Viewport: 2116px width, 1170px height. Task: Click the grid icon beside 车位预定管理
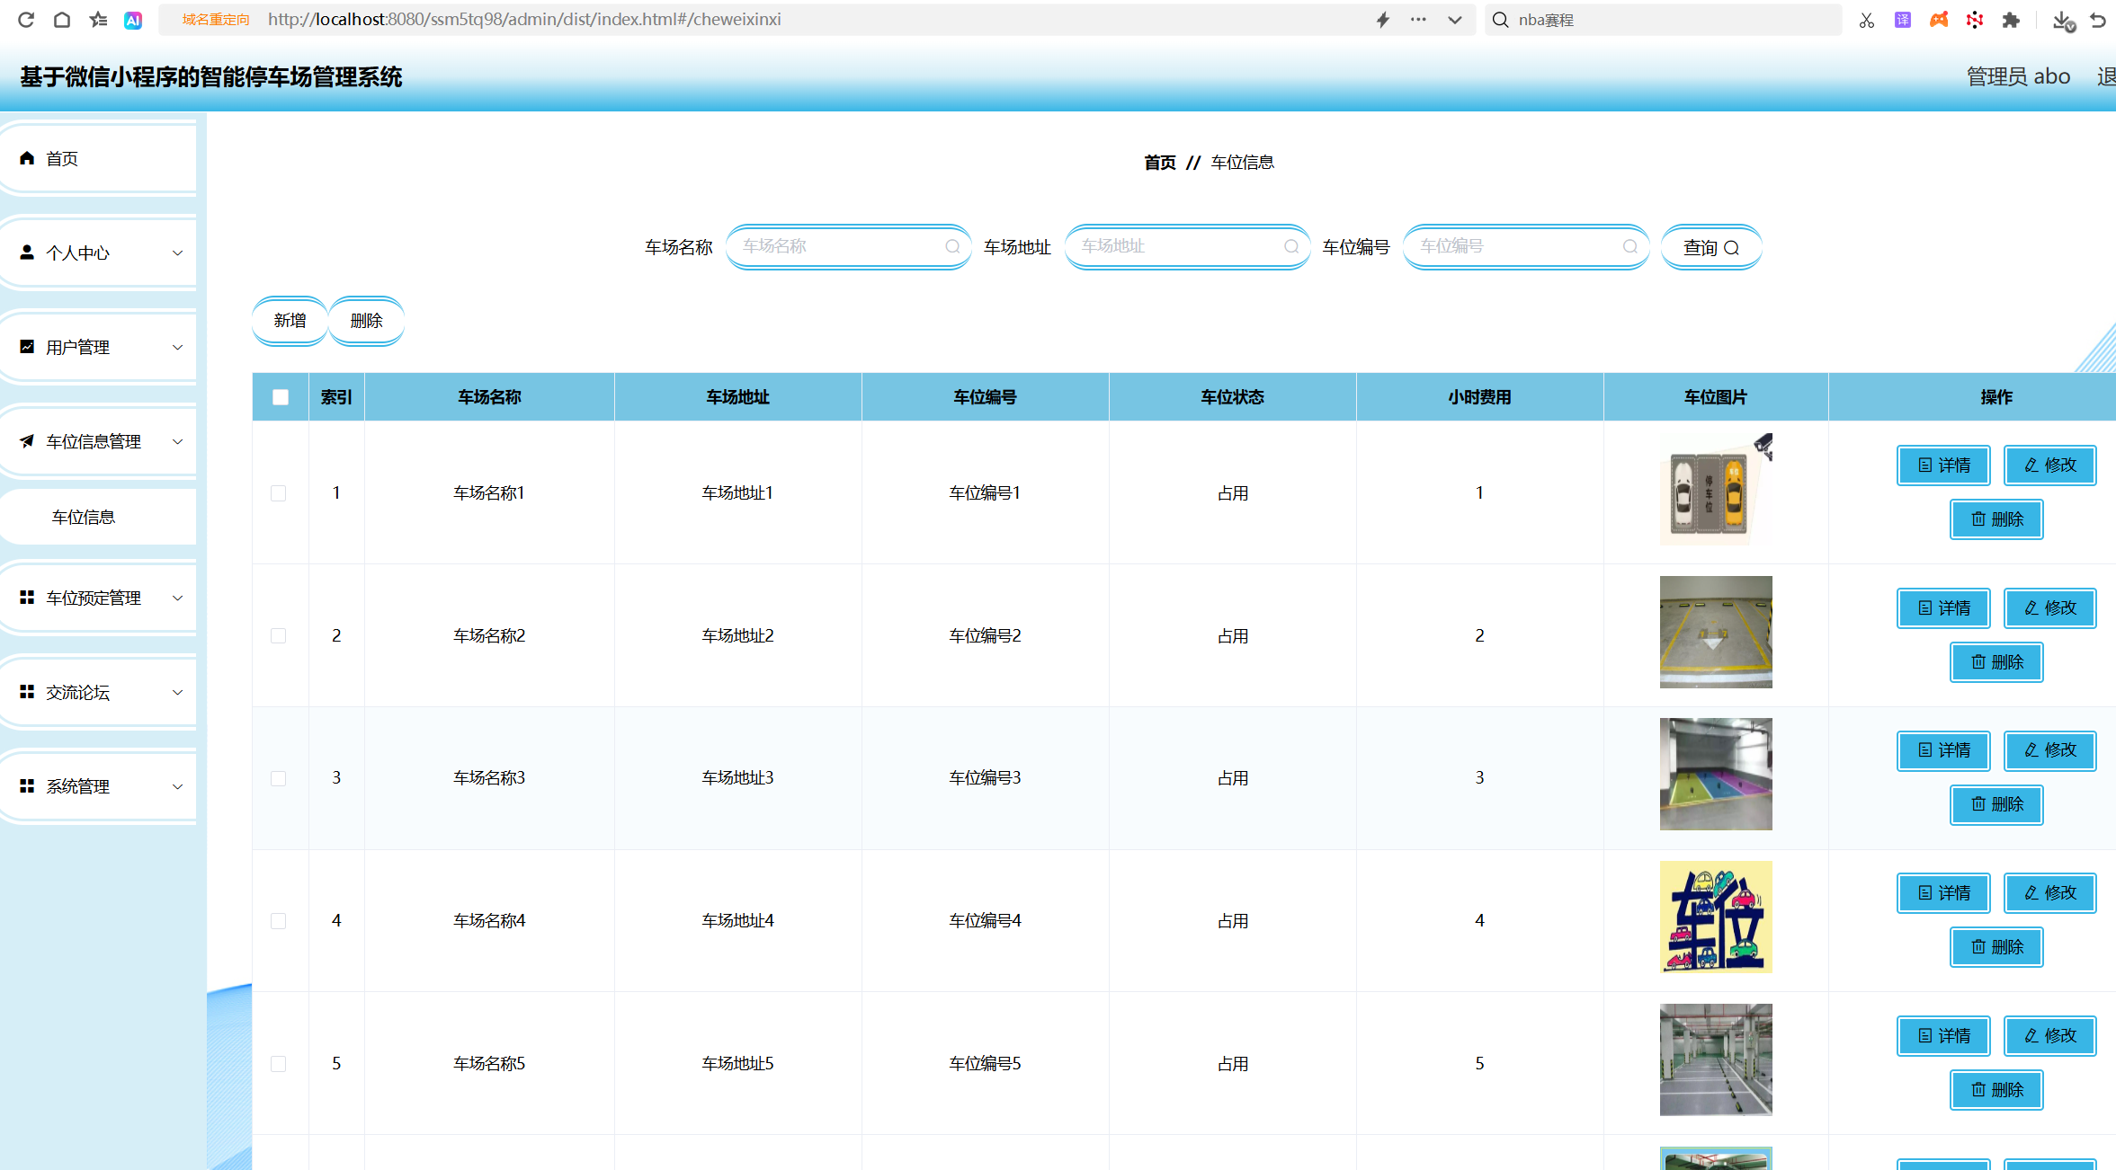(27, 598)
